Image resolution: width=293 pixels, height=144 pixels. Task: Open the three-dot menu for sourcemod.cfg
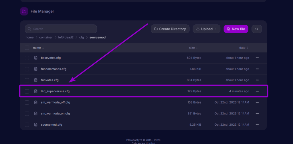[257, 125]
